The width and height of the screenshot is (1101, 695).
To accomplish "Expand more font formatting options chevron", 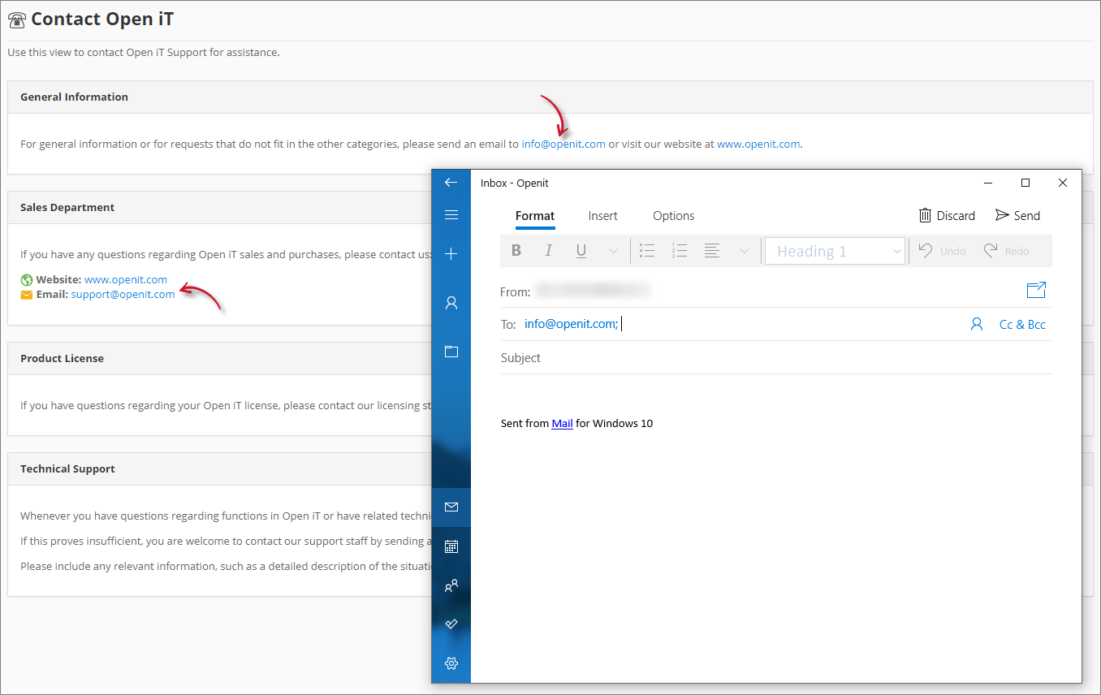I will [613, 250].
